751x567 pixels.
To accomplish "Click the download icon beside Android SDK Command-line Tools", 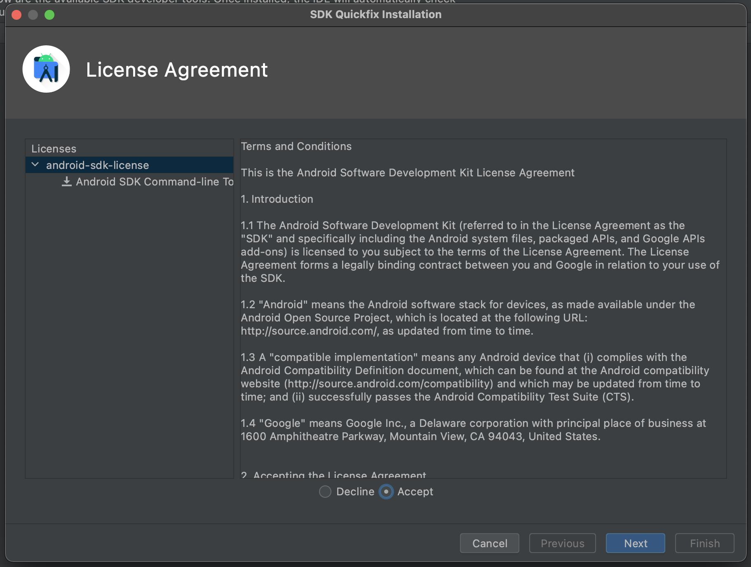I will 67,182.
